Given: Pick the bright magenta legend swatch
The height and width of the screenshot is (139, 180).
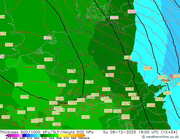Looking at the screenshot, I should pyautogui.click(x=17, y=135).
